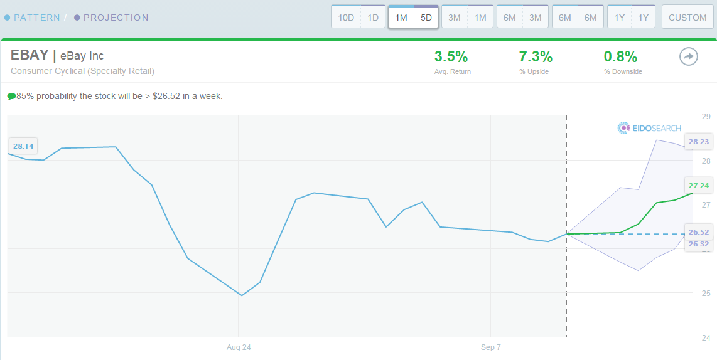Image resolution: width=717 pixels, height=360 pixels.
Task: Click the purple Projection legend dot
Action: [77, 18]
